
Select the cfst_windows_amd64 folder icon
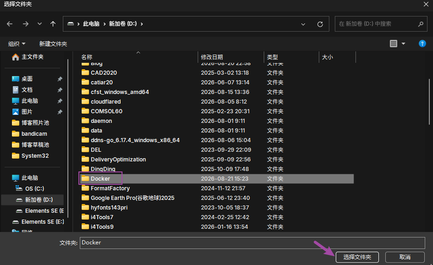click(x=85, y=92)
